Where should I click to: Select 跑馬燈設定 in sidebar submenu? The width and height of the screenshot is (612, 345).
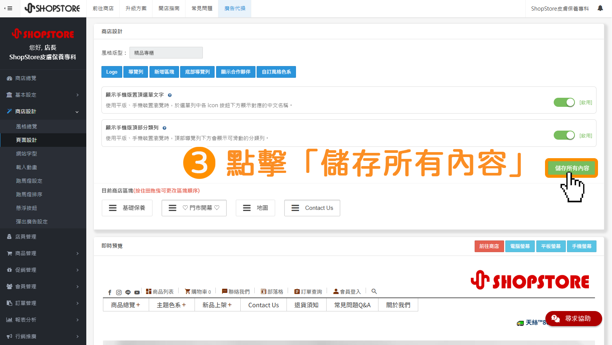coord(43,181)
